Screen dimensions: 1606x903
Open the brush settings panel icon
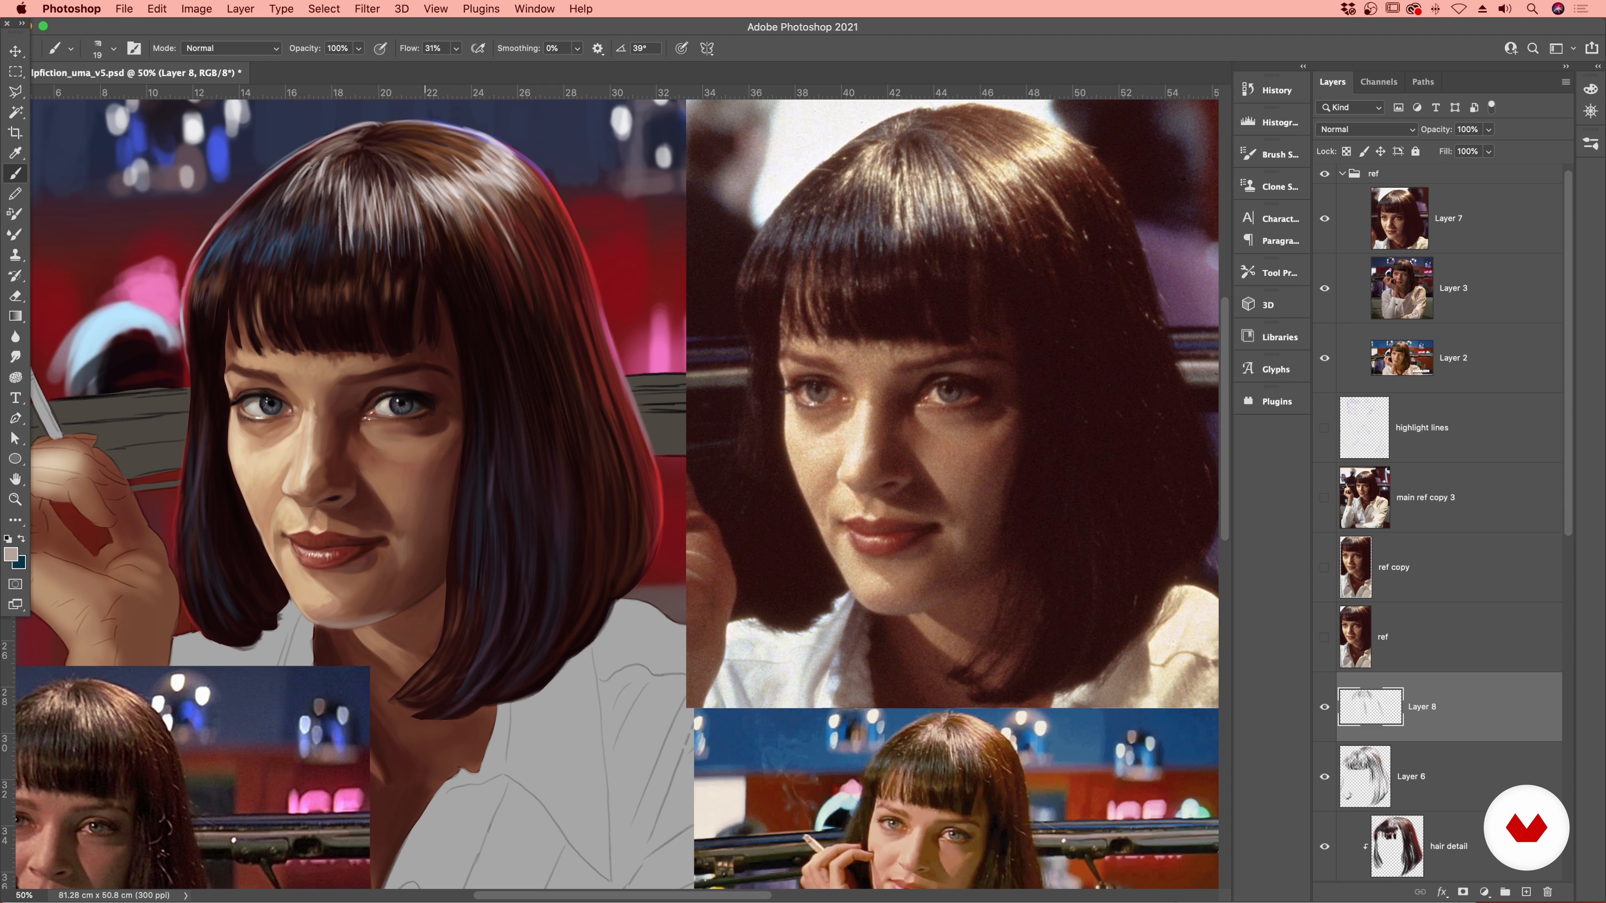[134, 48]
